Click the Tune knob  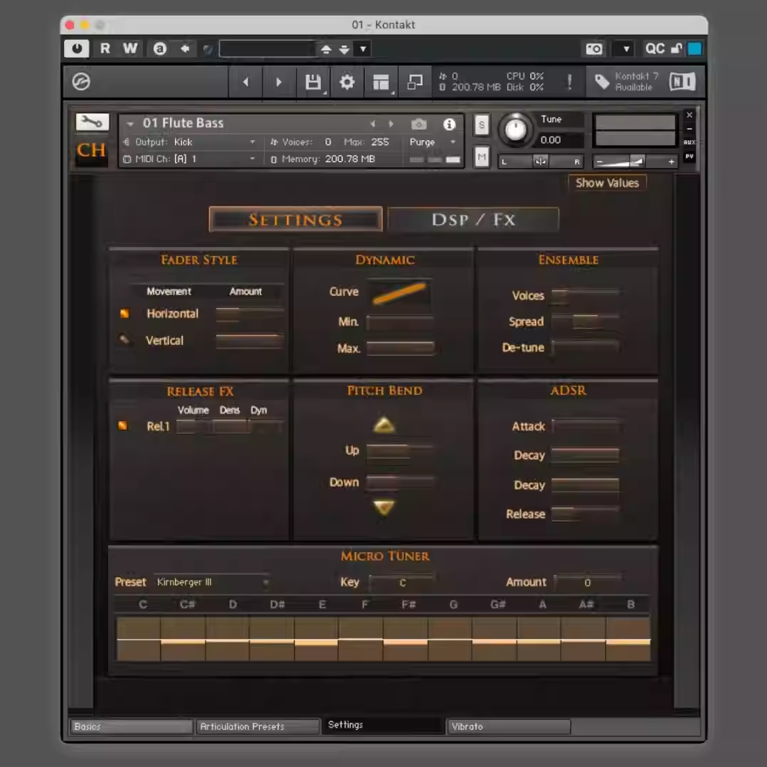click(515, 129)
